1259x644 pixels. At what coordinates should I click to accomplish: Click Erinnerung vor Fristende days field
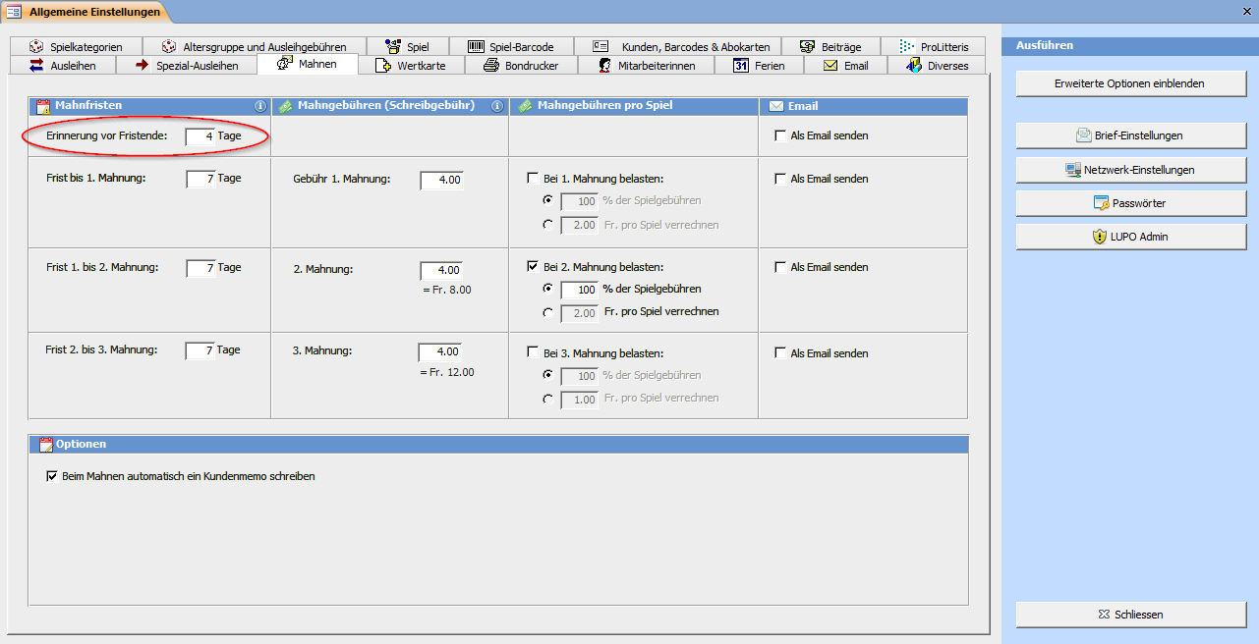(200, 136)
